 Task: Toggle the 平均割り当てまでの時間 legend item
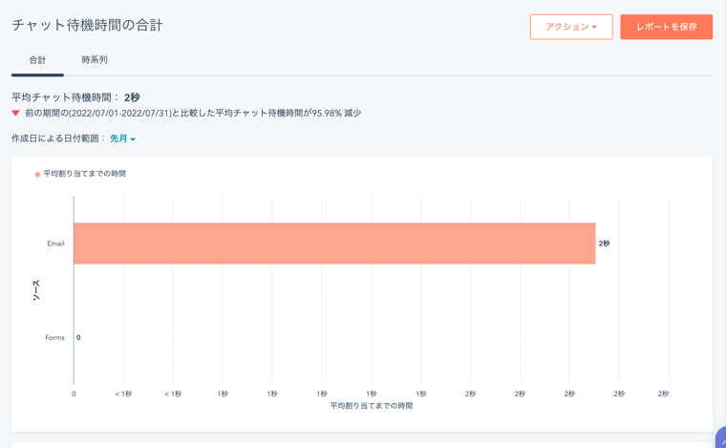pos(80,174)
